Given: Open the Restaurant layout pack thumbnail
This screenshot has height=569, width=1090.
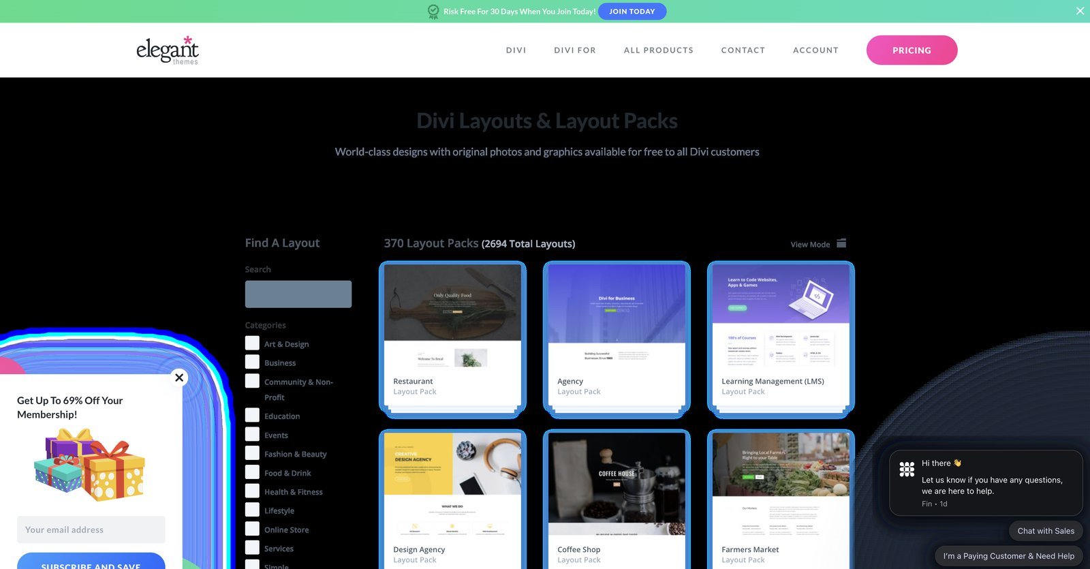Looking at the screenshot, I should pyautogui.click(x=452, y=317).
